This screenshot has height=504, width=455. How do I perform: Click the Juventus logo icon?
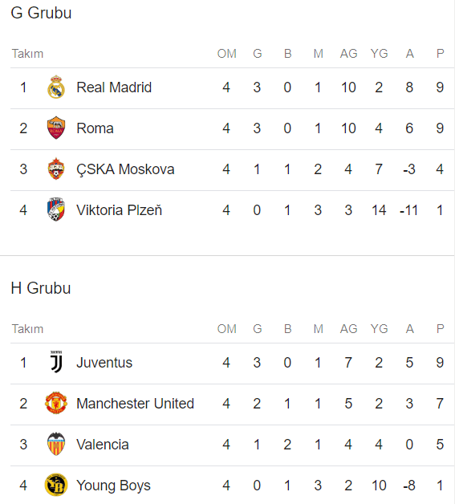point(56,362)
